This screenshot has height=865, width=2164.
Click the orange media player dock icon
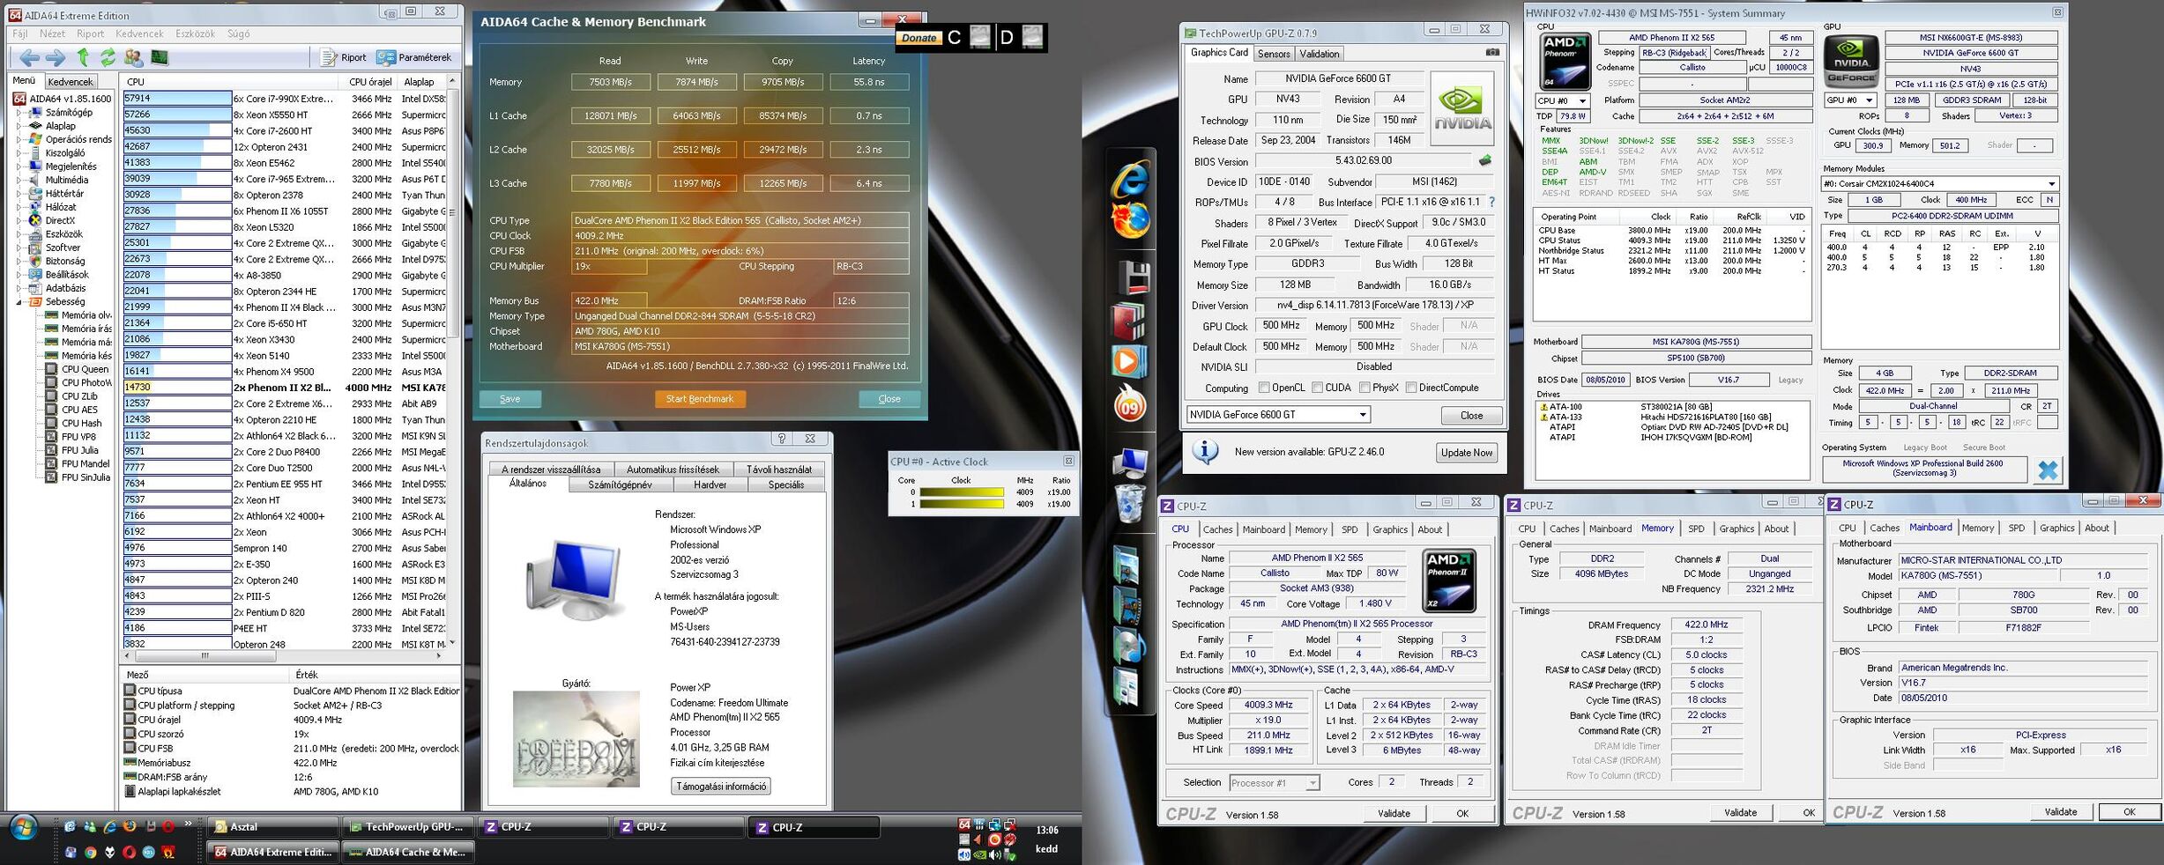(x=1128, y=361)
